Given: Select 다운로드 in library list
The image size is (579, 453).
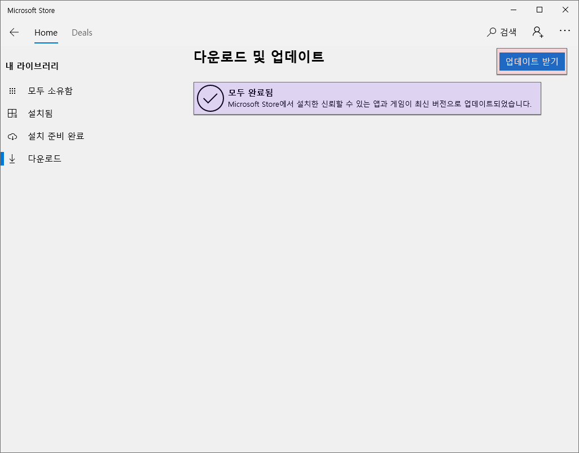Looking at the screenshot, I should click(45, 159).
